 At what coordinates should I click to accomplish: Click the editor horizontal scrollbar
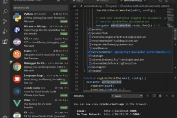107,91
